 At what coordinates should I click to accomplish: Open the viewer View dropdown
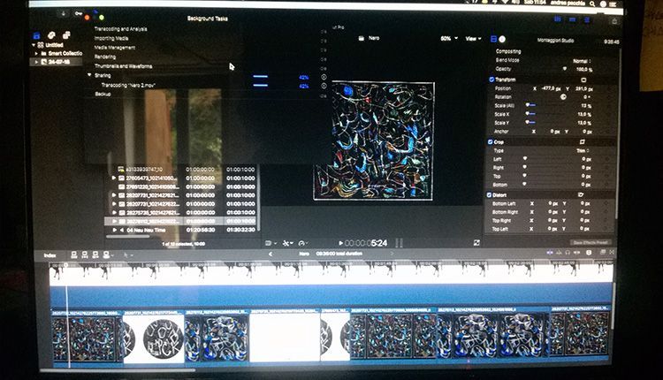click(474, 39)
